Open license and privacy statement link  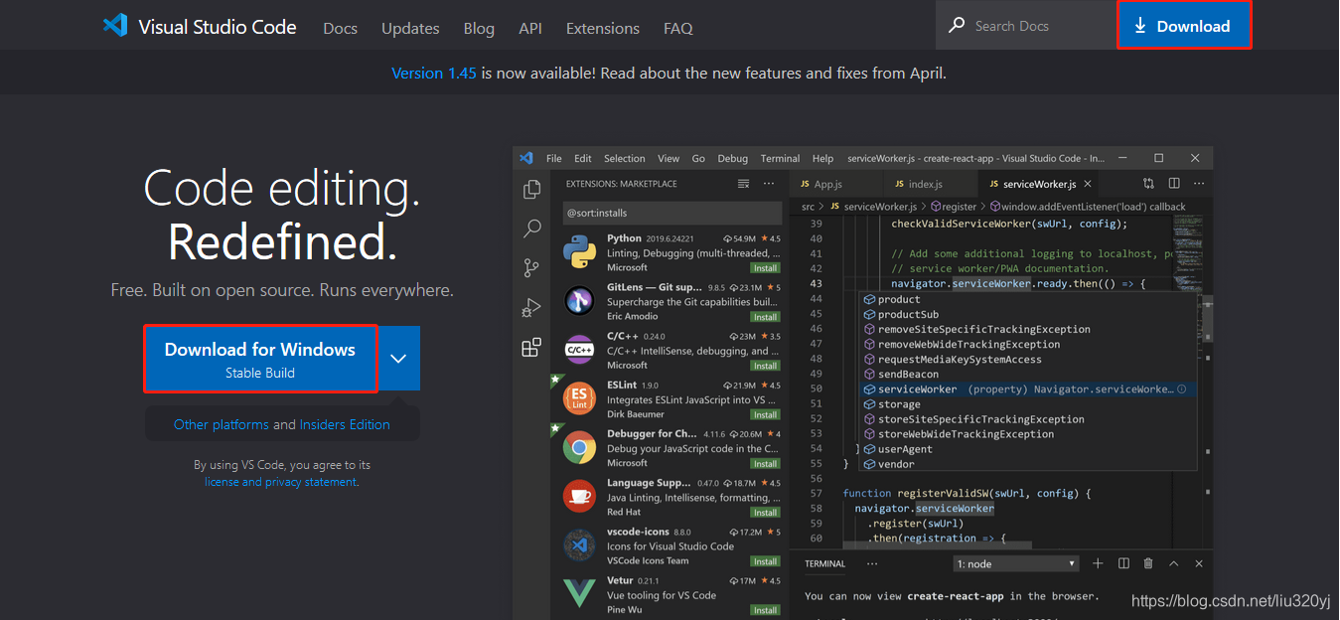tap(281, 482)
